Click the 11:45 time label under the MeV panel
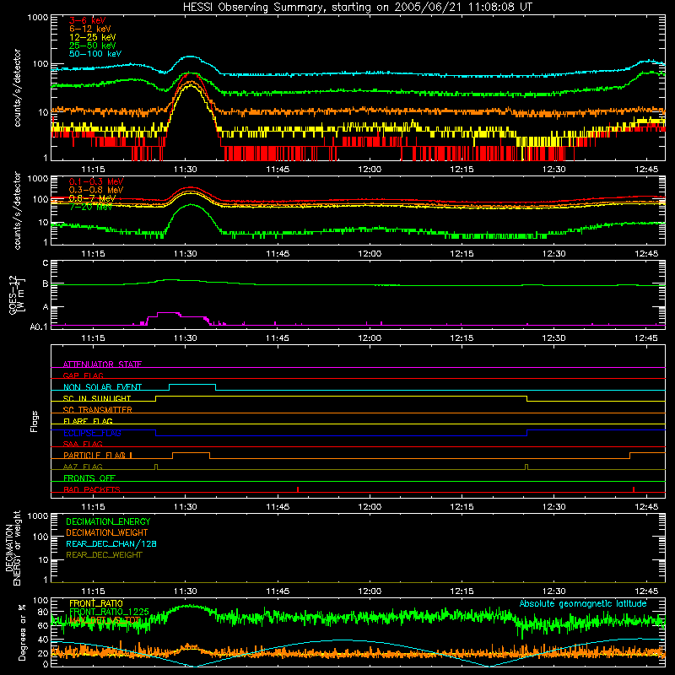Image resolution: width=675 pixels, height=675 pixels. 278,254
